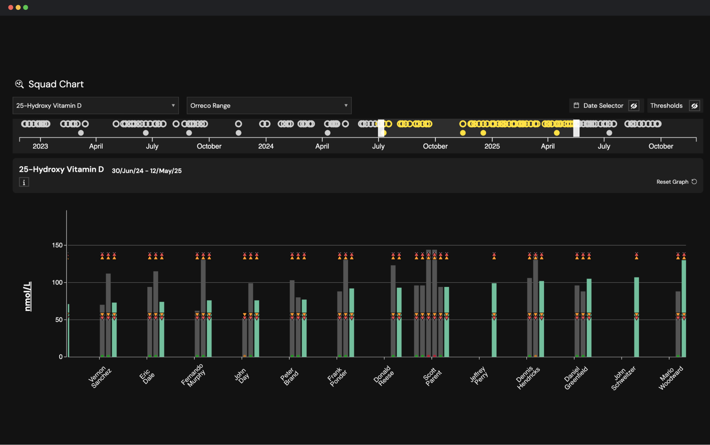The image size is (710, 445).
Task: Open the 25-Hydroxy Vitamin D biomarker dropdown
Action: pyautogui.click(x=95, y=105)
